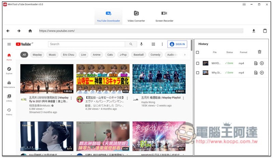
Task: Open the Kayla Wong channel link
Action: point(148,102)
